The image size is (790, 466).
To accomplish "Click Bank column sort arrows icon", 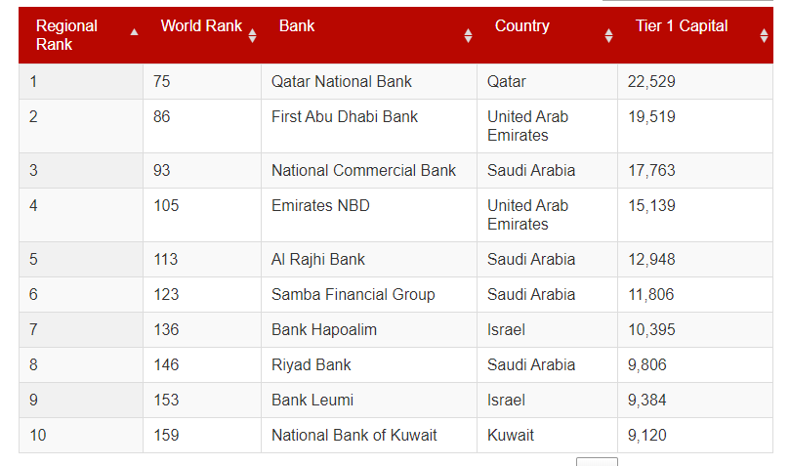I will coord(468,36).
